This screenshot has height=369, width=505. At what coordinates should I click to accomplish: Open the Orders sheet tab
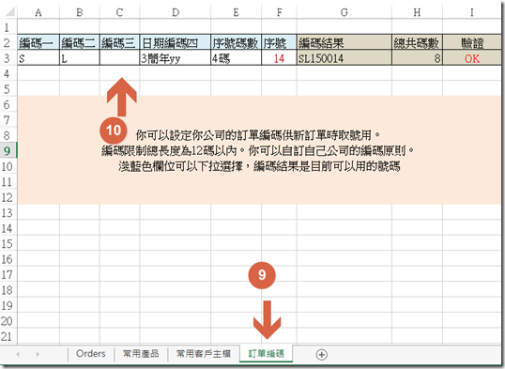(91, 354)
